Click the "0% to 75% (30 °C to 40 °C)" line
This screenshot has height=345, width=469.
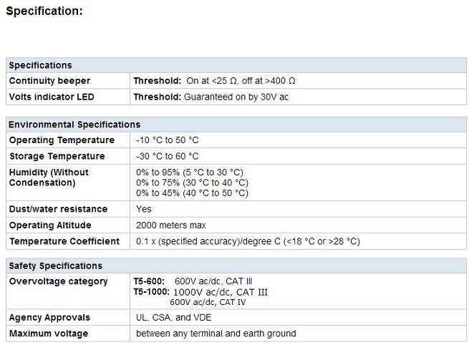[x=192, y=183]
